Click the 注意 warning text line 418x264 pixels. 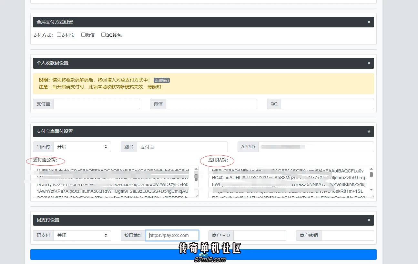coord(101,87)
